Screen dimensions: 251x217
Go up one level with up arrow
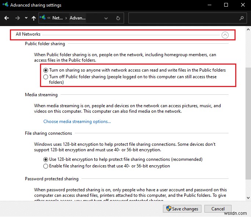point(34,18)
